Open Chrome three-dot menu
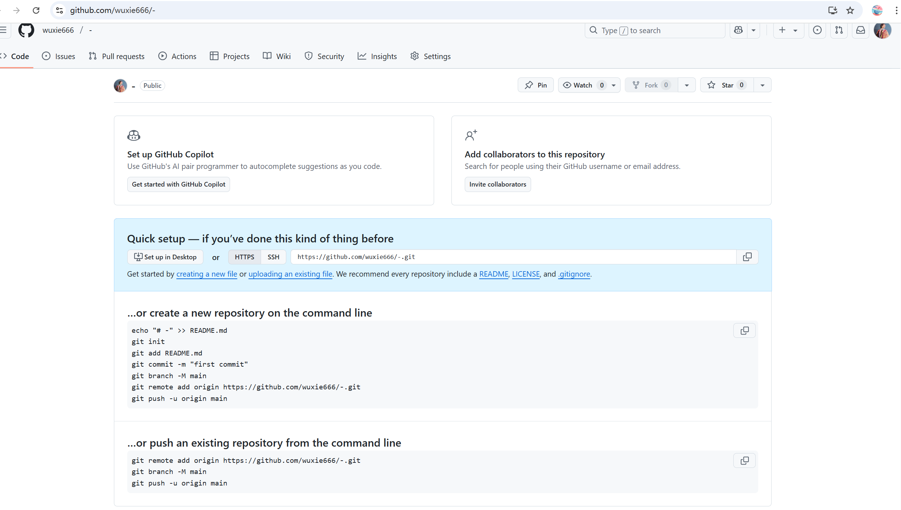This screenshot has width=901, height=510. coord(896,10)
